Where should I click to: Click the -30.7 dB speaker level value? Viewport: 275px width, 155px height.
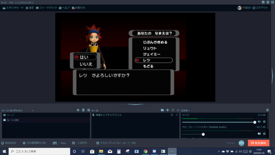pos(261,127)
